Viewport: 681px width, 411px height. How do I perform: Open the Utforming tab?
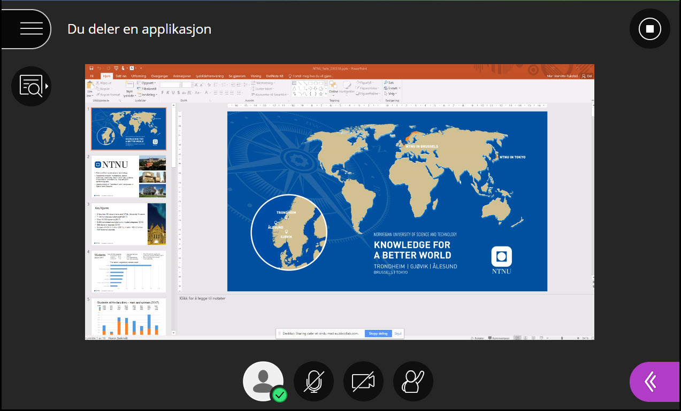coord(139,76)
